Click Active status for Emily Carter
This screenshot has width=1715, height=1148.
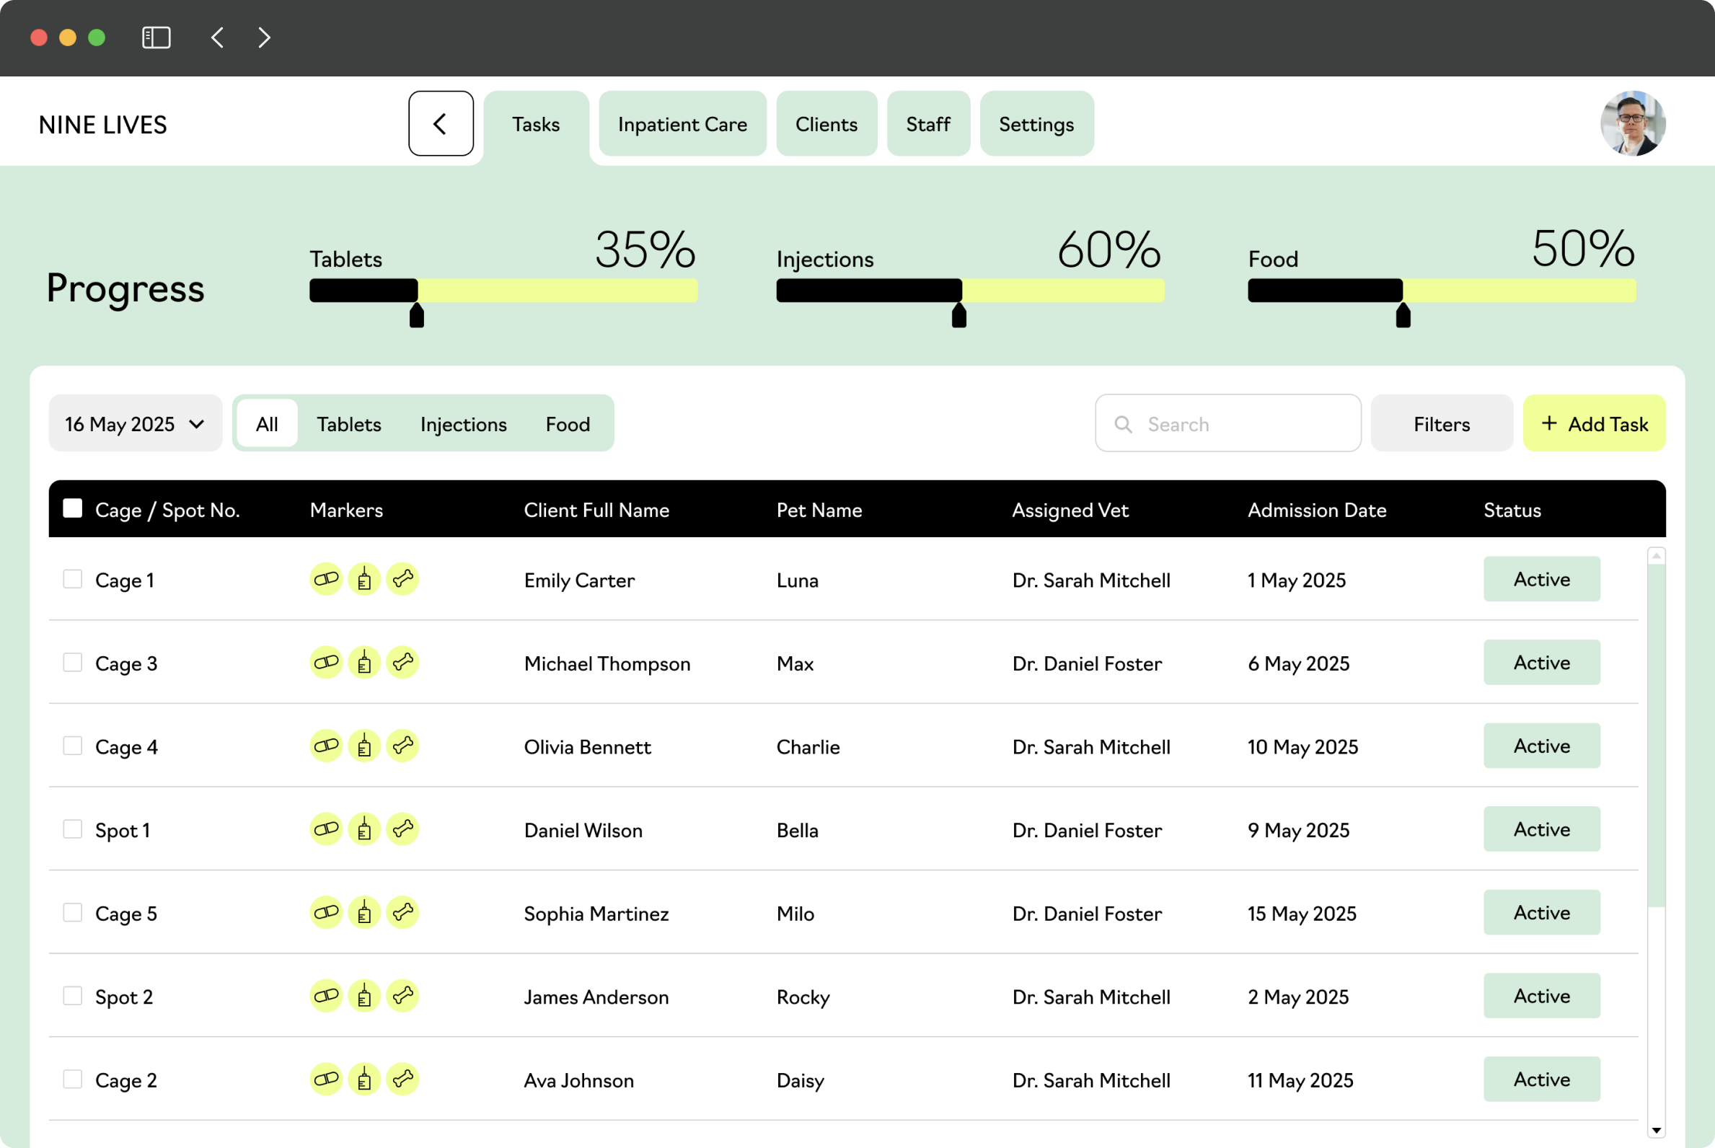coord(1542,579)
